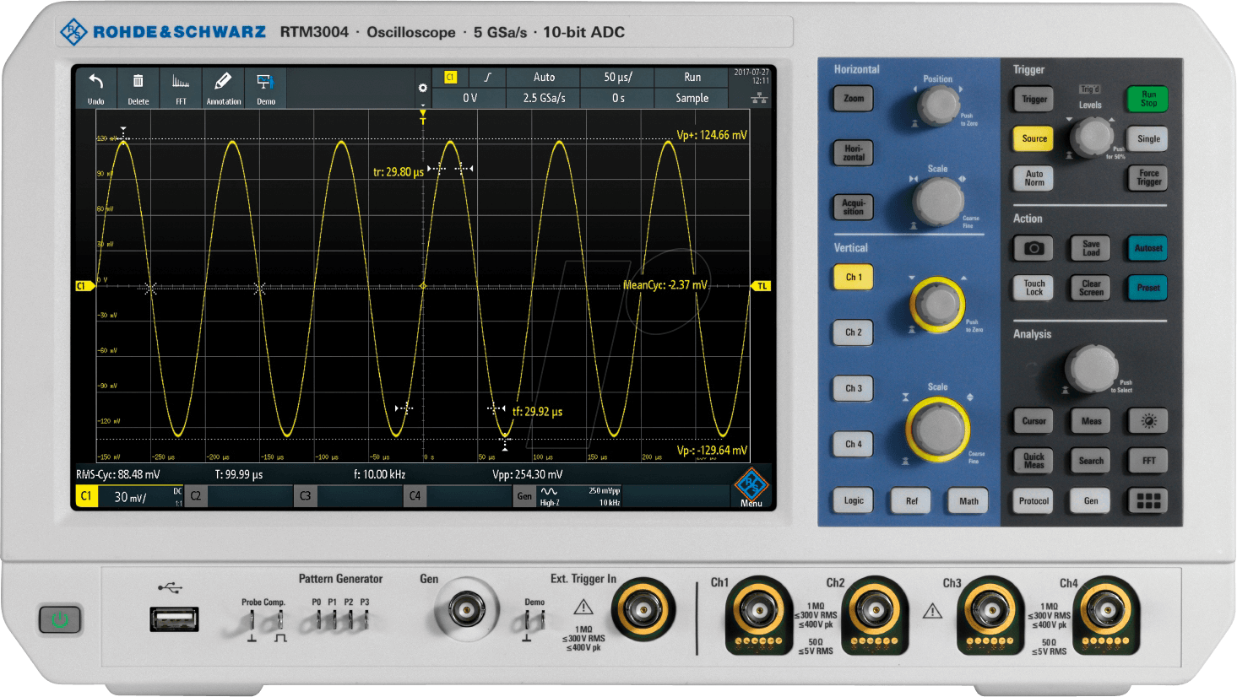
Task: Open the FFT spectrum toolbar icon
Action: pos(181,87)
